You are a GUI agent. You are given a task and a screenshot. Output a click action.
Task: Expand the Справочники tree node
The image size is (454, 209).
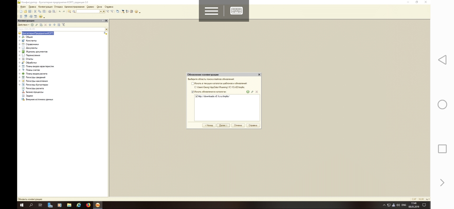(x=20, y=44)
